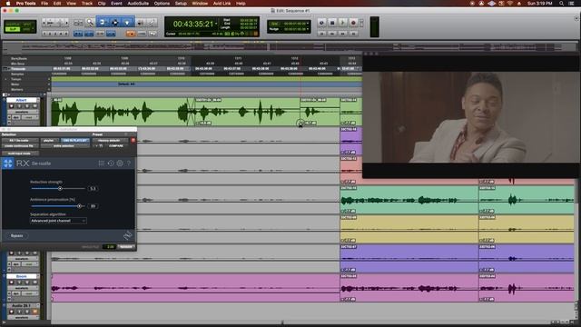Open RX De-rustle history clock icon
The image size is (581, 327).
tap(111, 163)
